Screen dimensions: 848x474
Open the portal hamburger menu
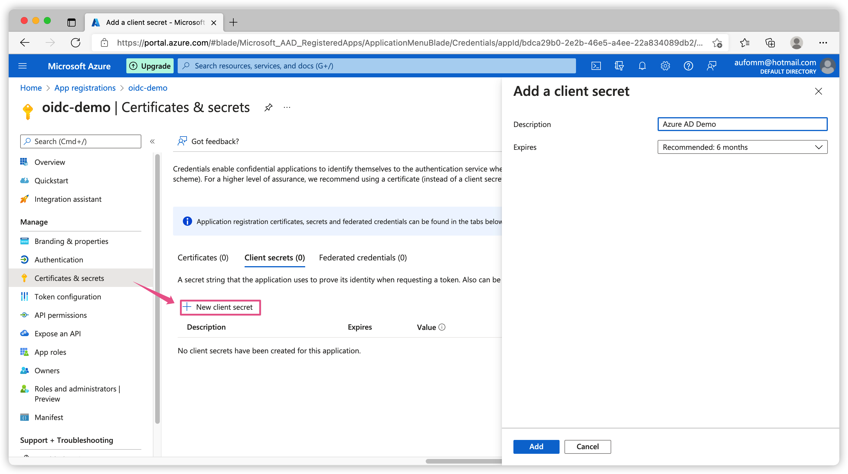22,66
